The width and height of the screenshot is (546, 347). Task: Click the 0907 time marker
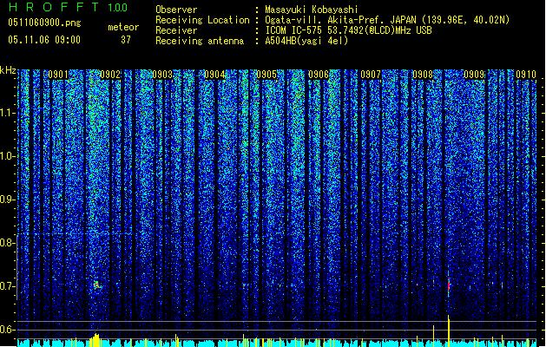click(x=371, y=75)
